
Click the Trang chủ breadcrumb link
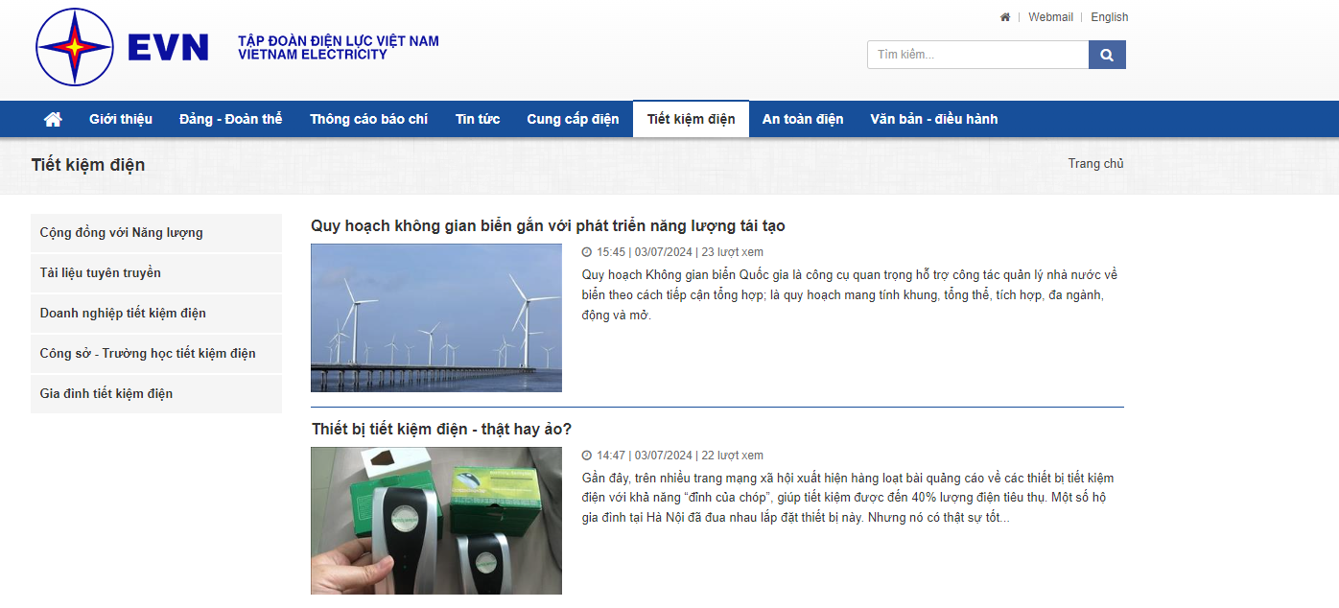(x=1095, y=164)
